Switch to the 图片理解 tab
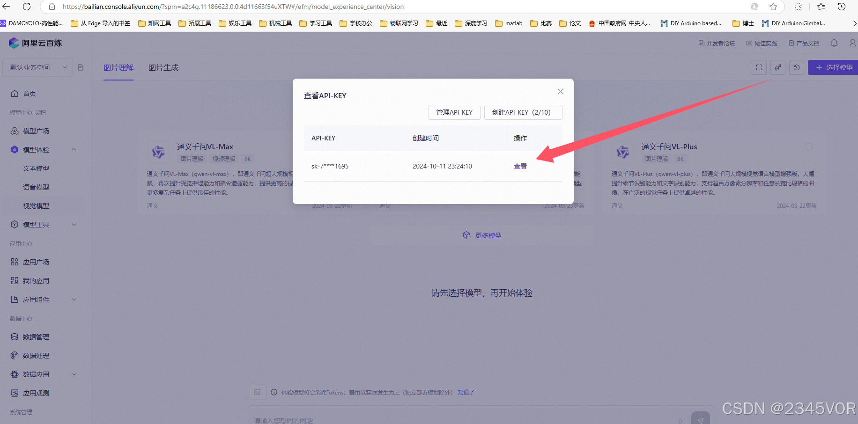This screenshot has height=424, width=858. [x=118, y=68]
